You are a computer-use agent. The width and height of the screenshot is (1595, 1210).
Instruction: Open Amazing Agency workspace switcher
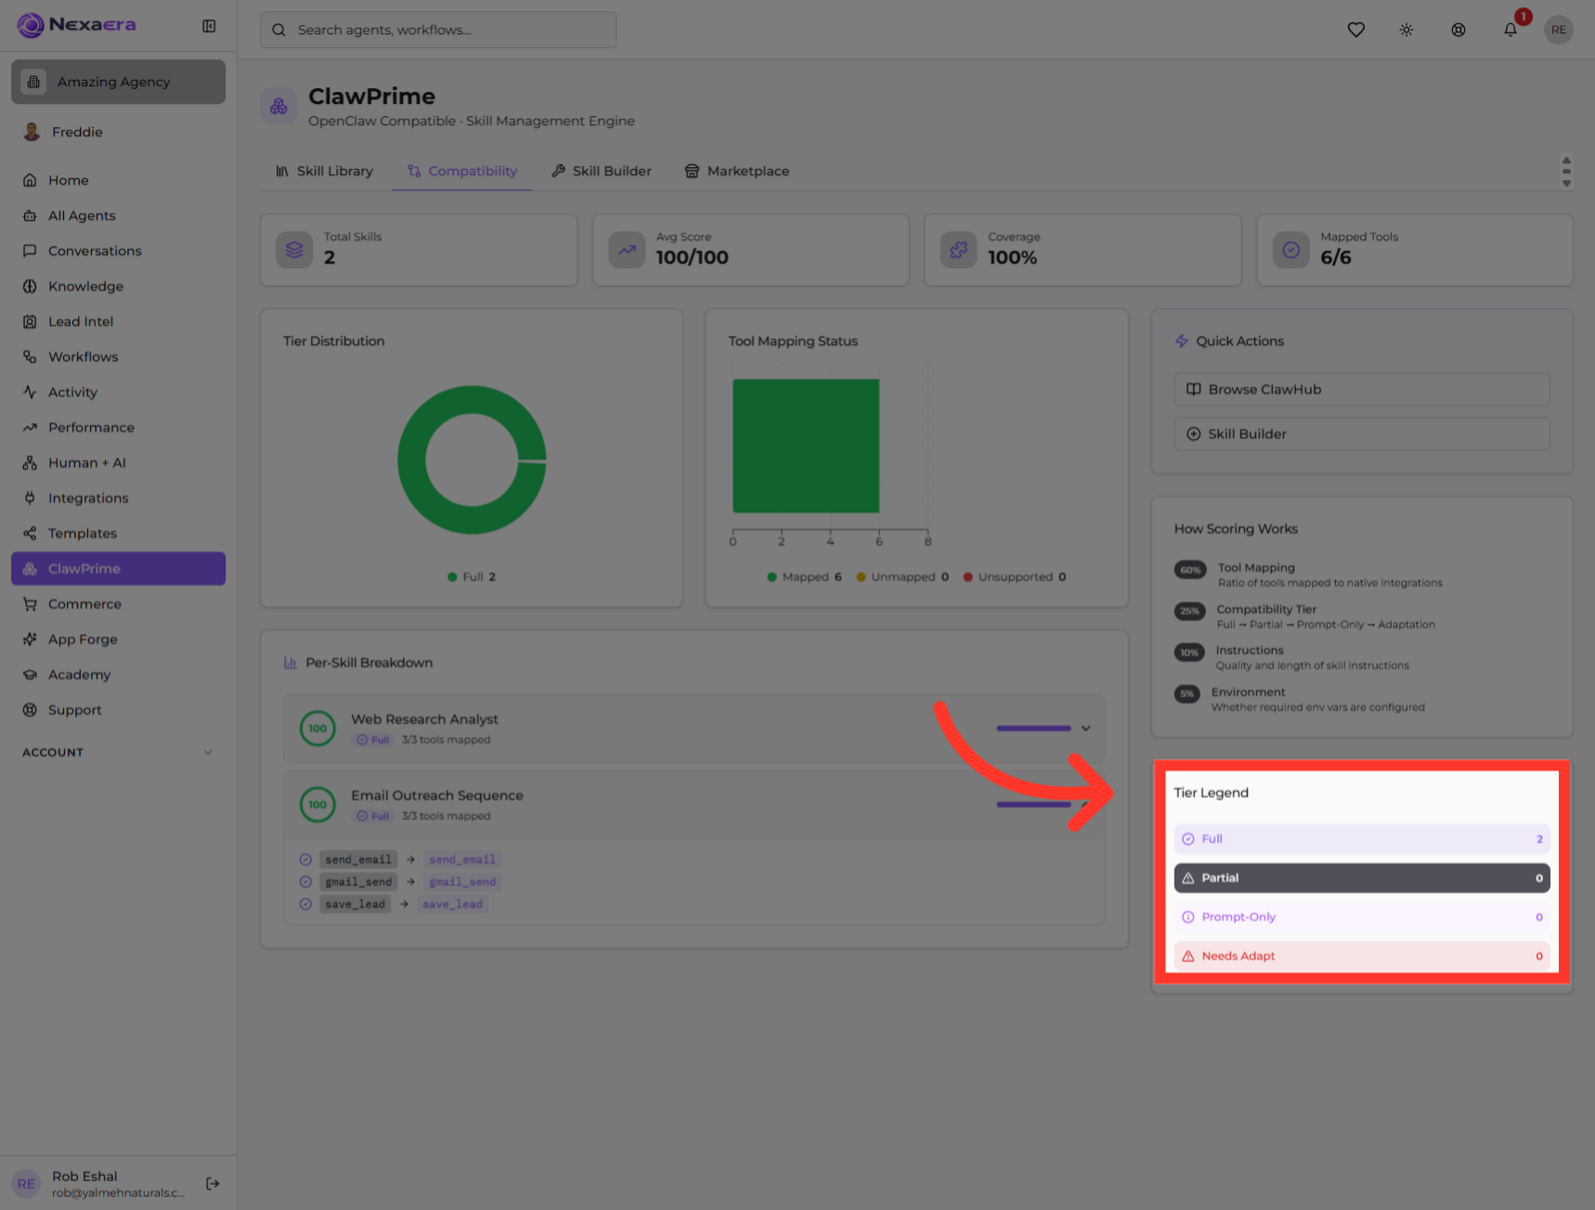click(118, 82)
